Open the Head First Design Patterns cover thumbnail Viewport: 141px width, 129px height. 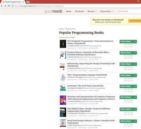pos(63,123)
